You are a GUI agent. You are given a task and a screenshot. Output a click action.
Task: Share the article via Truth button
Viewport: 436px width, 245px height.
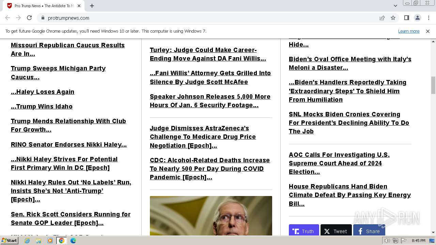(304, 231)
